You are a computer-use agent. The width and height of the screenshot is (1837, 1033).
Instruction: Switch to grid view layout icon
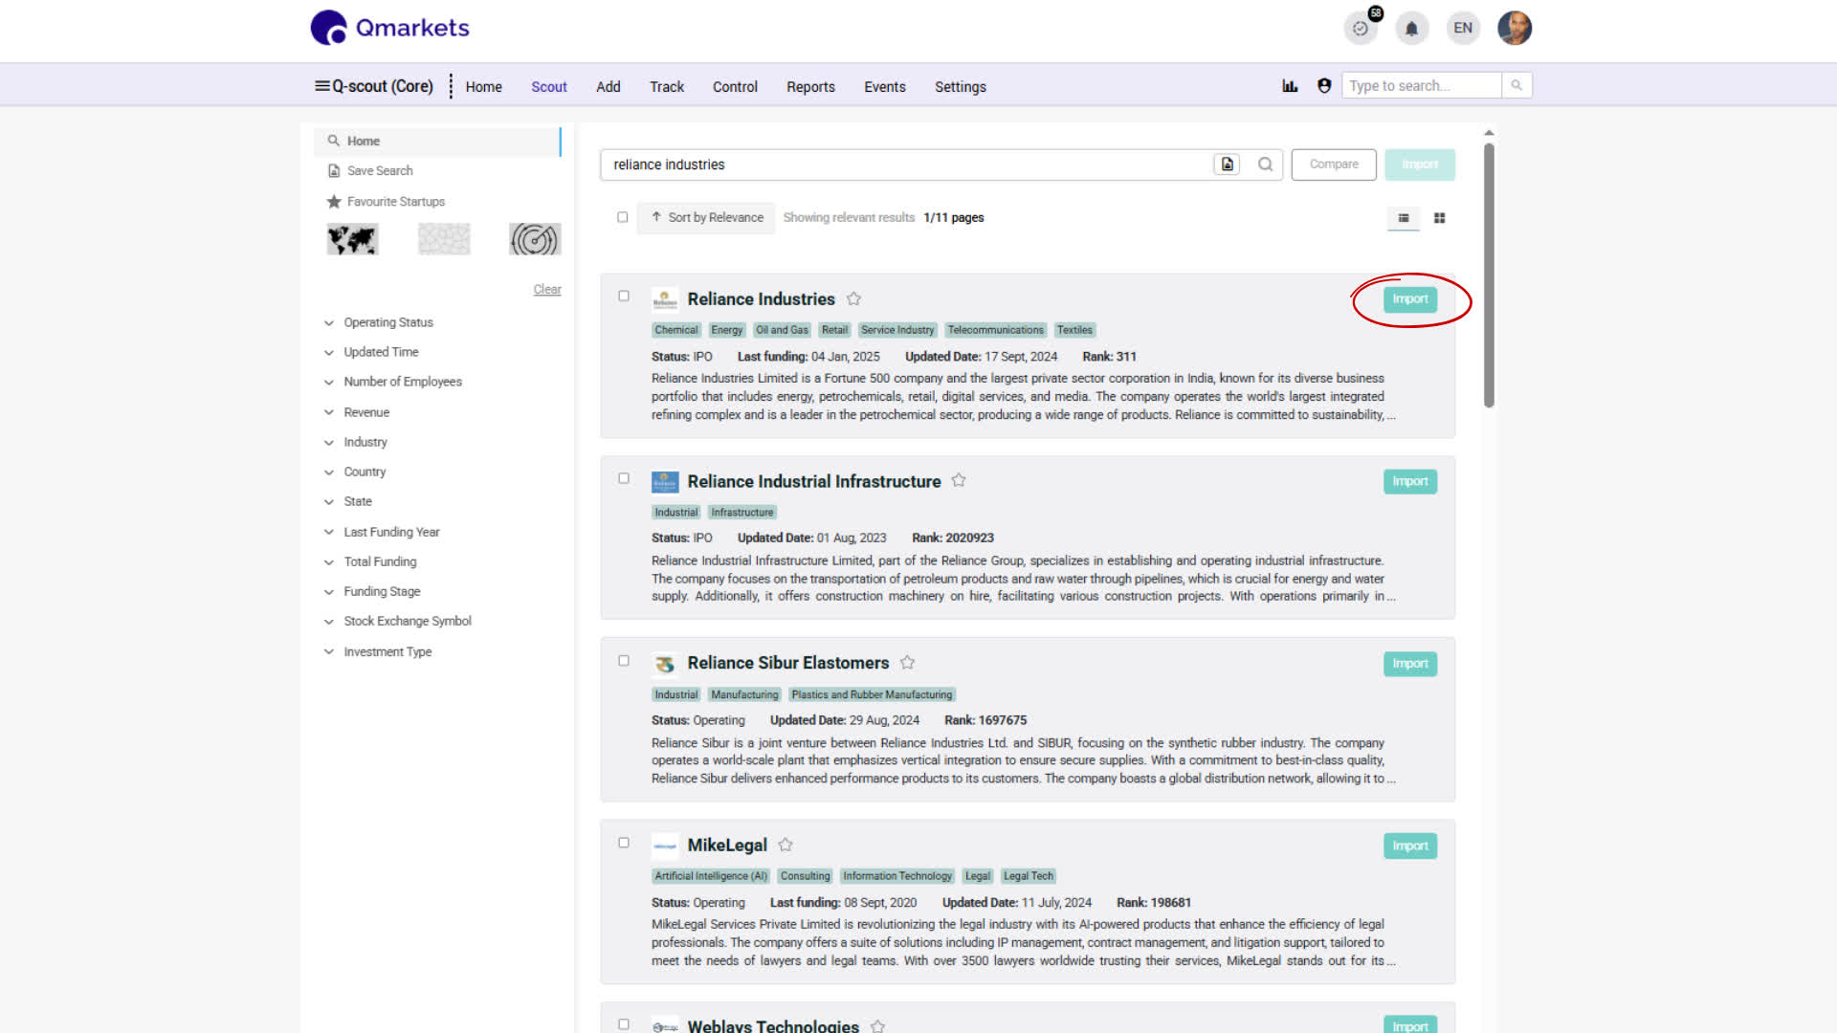click(x=1439, y=218)
